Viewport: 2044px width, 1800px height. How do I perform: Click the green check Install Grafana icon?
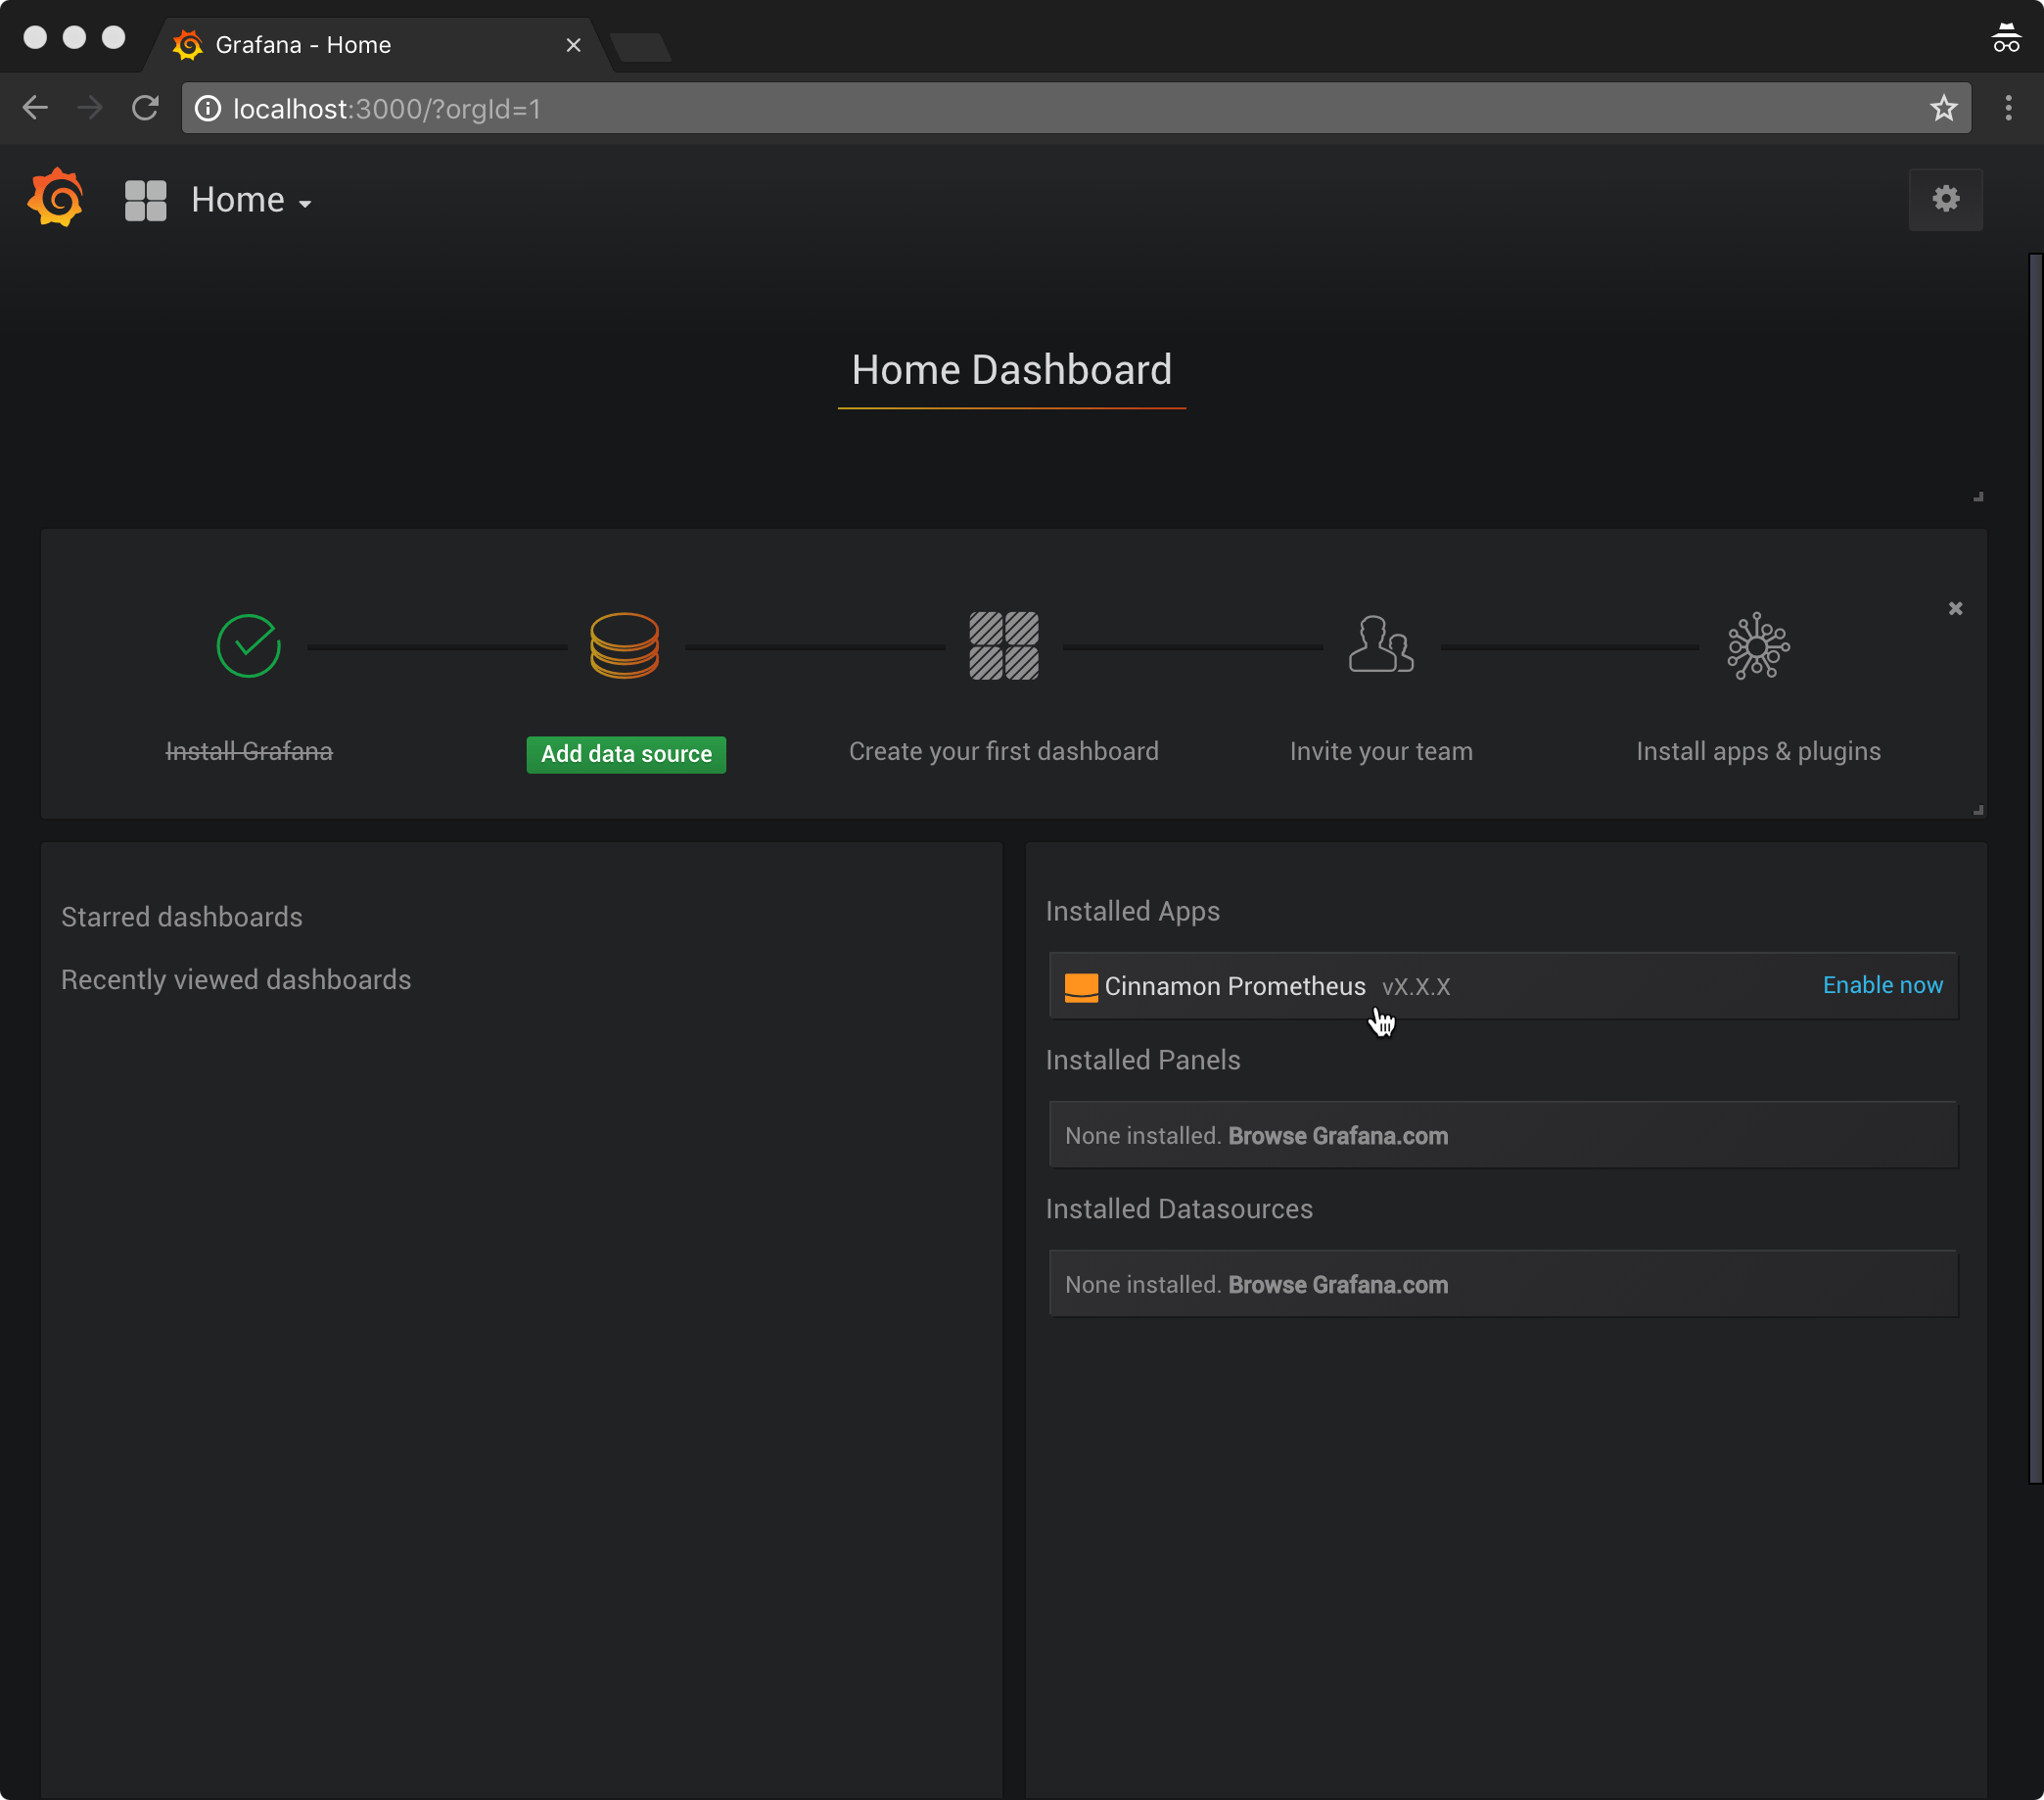[248, 645]
